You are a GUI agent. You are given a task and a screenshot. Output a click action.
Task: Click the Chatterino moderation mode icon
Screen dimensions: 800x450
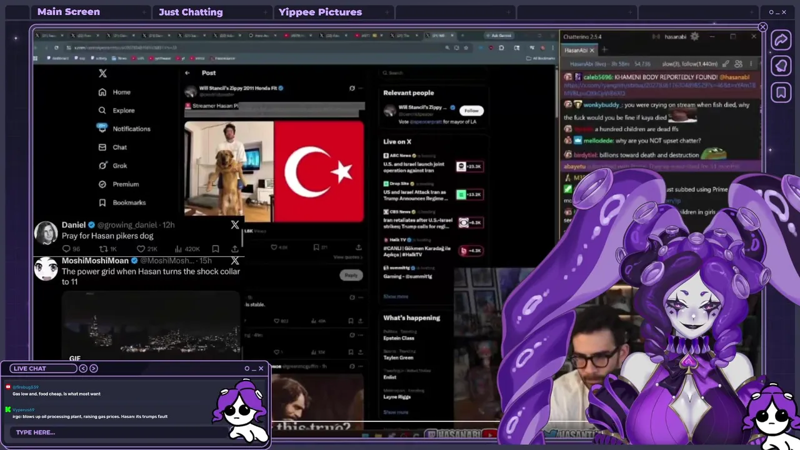726,64
